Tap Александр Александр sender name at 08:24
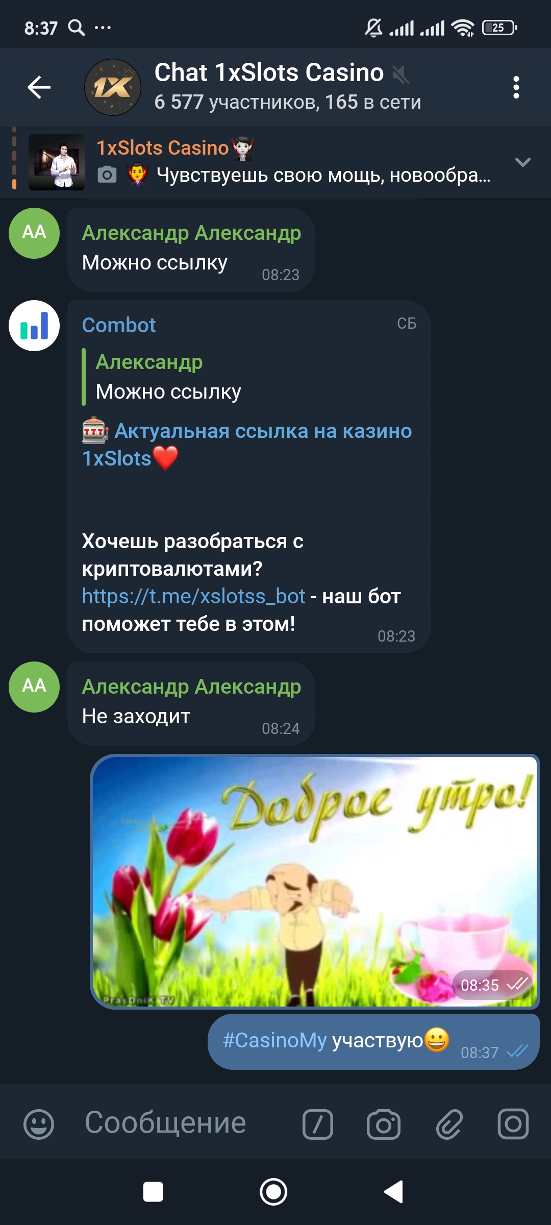Screen dimensions: 551x1225 (191, 687)
